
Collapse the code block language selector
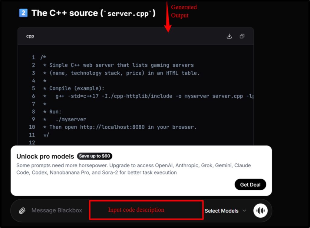[x=30, y=36]
